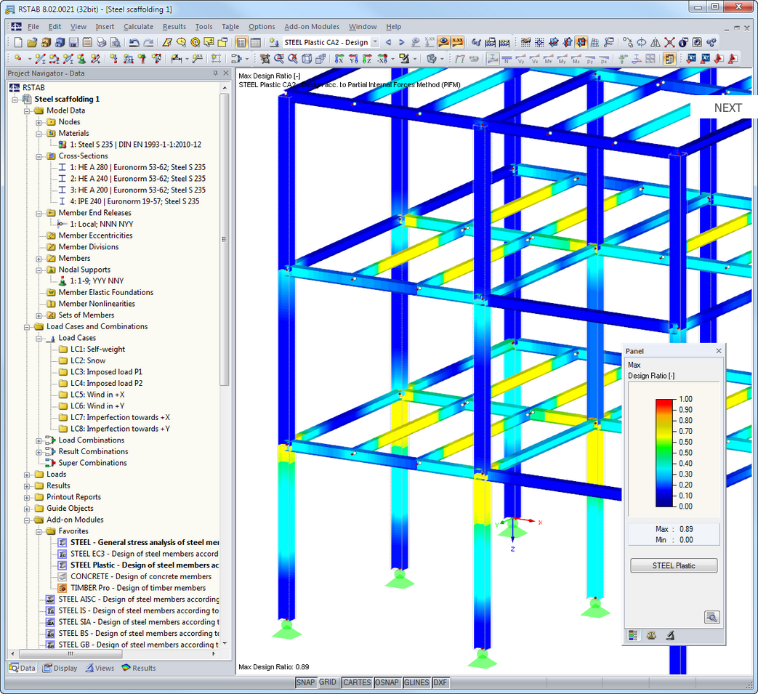
Task: Disable GRID mode in the status bar
Action: tap(327, 682)
